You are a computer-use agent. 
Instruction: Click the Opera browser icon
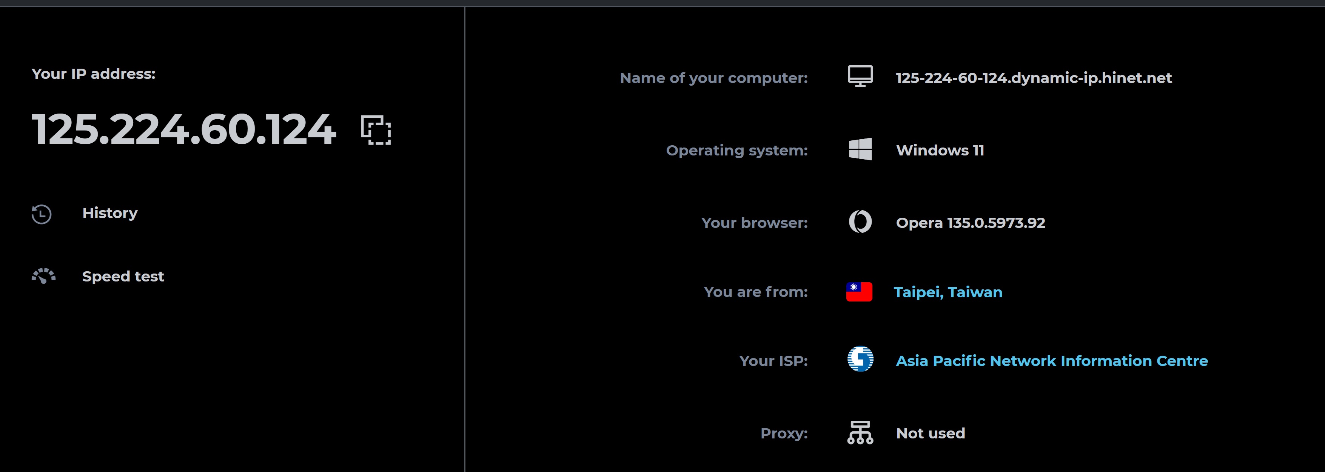click(860, 221)
